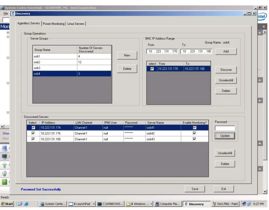Switch to the Power Monitoring tab
269x210 pixels.
point(54,24)
